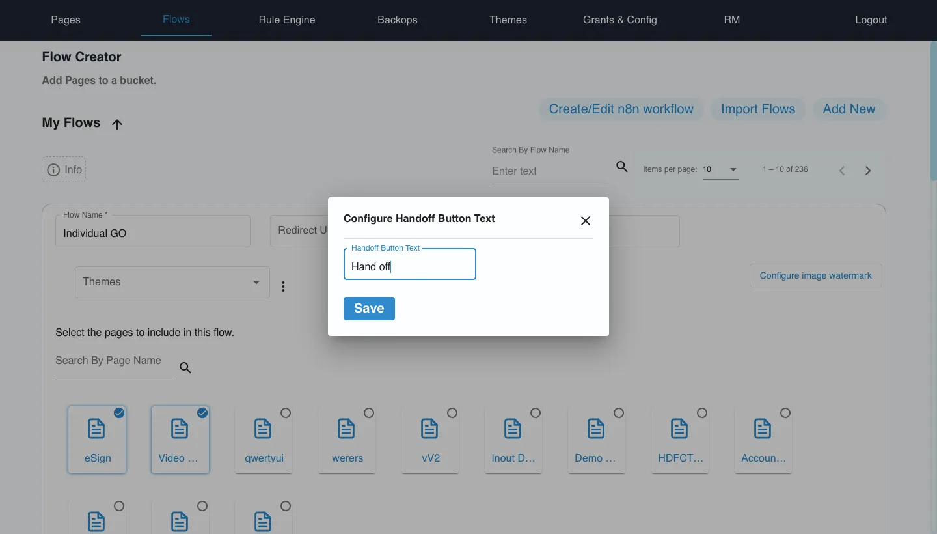
Task: Click Configure image watermark button
Action: [x=816, y=275]
